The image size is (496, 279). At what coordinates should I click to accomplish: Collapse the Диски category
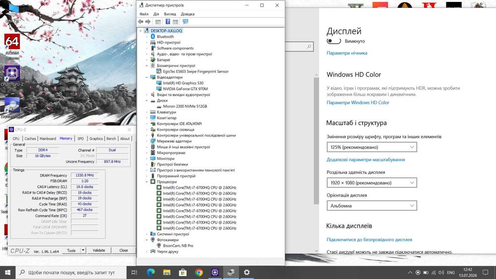pos(147,101)
